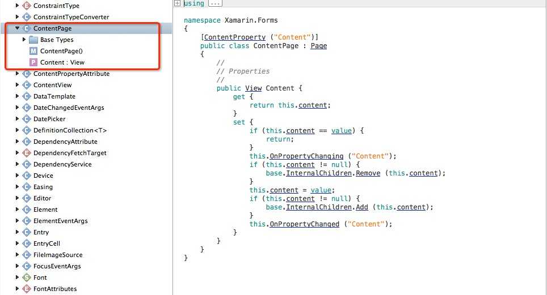547x295 pixels.
Task: Select the DependencyService row text
Action: [62, 164]
